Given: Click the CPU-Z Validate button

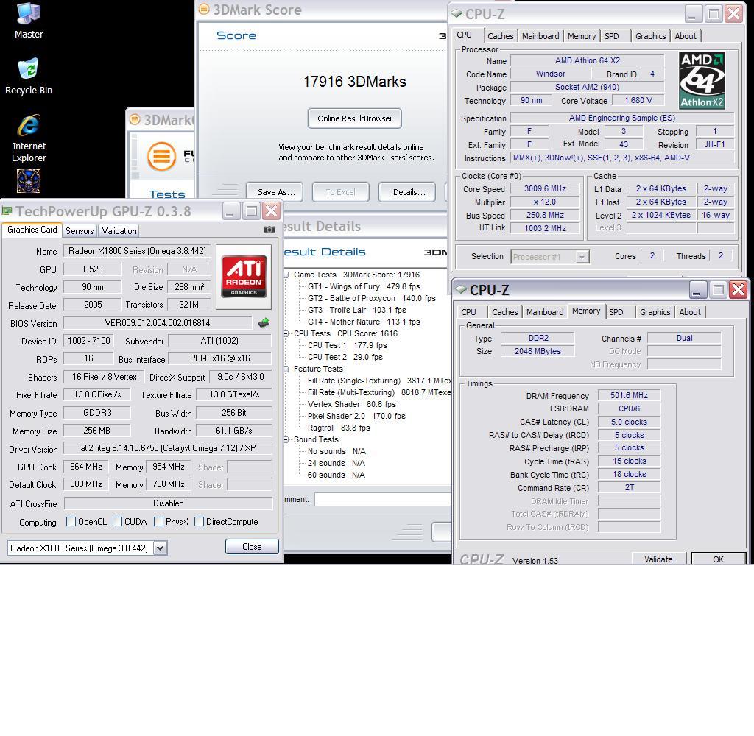Looking at the screenshot, I should coord(658,559).
